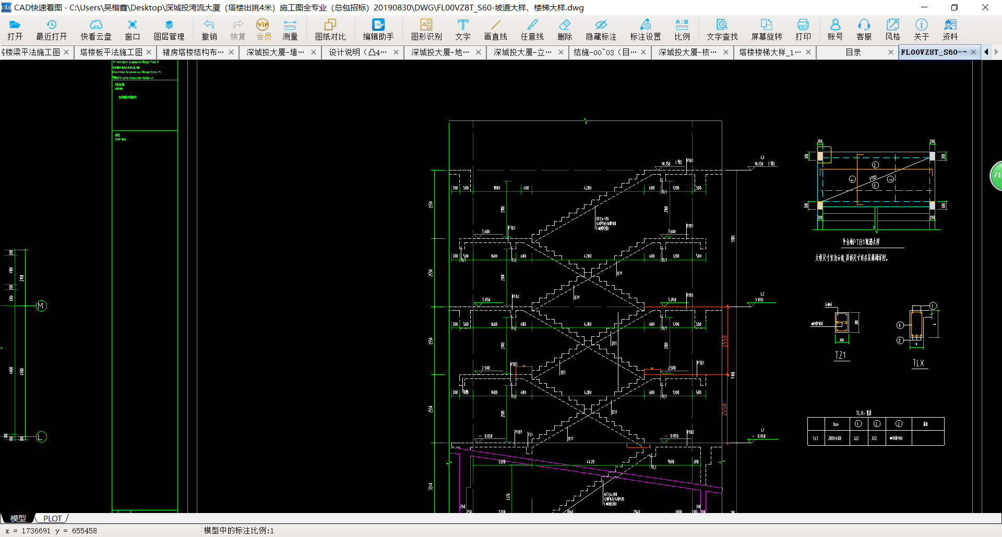The height and width of the screenshot is (537, 1002).
Task: Open 图层管理 layer manager
Action: [169, 30]
